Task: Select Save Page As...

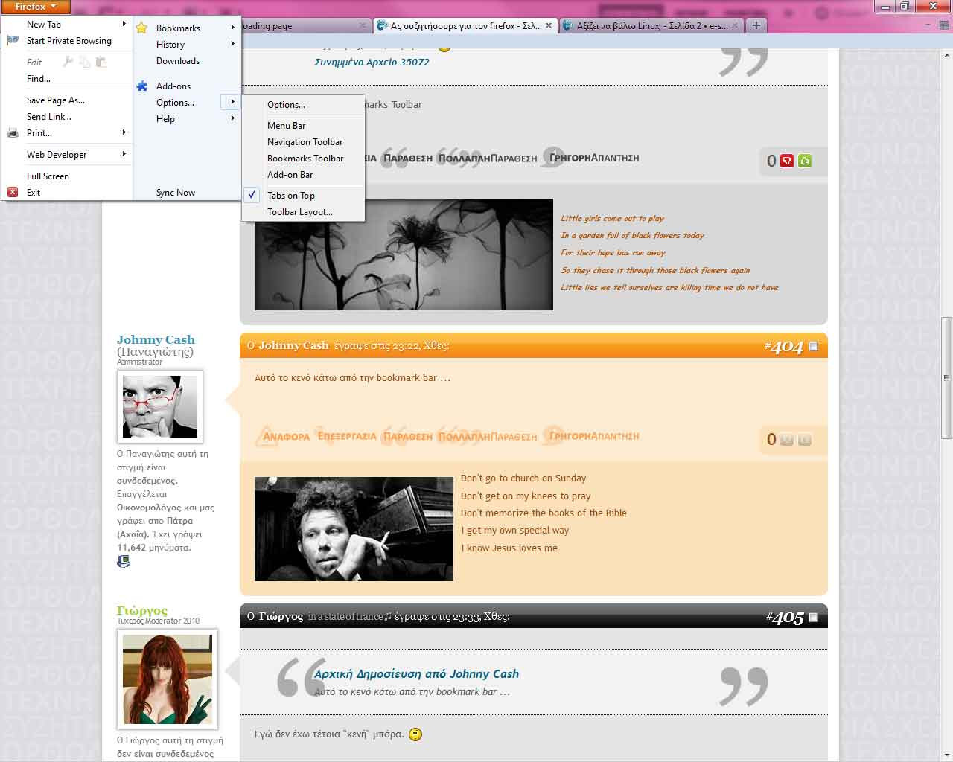Action: click(56, 100)
